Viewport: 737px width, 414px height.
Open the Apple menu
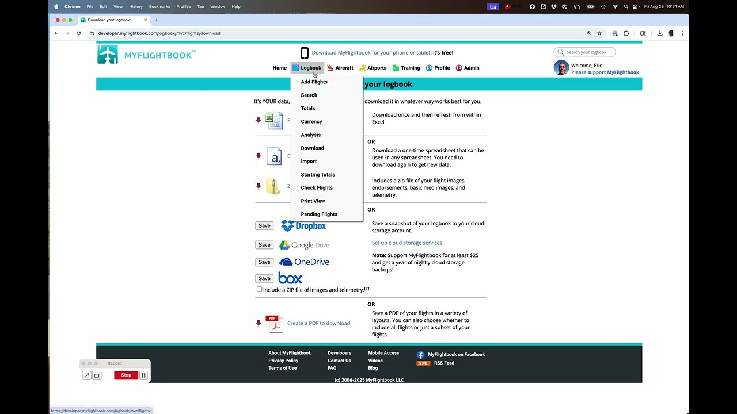point(56,7)
